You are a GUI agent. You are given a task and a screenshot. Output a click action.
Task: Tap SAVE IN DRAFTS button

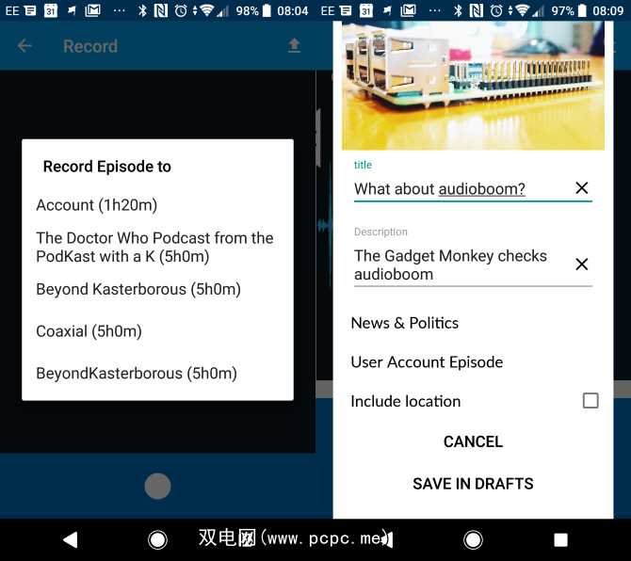click(473, 484)
